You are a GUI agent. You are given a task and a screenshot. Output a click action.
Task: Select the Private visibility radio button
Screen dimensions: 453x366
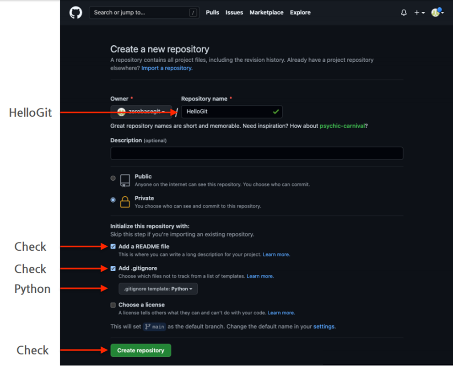[x=113, y=200]
